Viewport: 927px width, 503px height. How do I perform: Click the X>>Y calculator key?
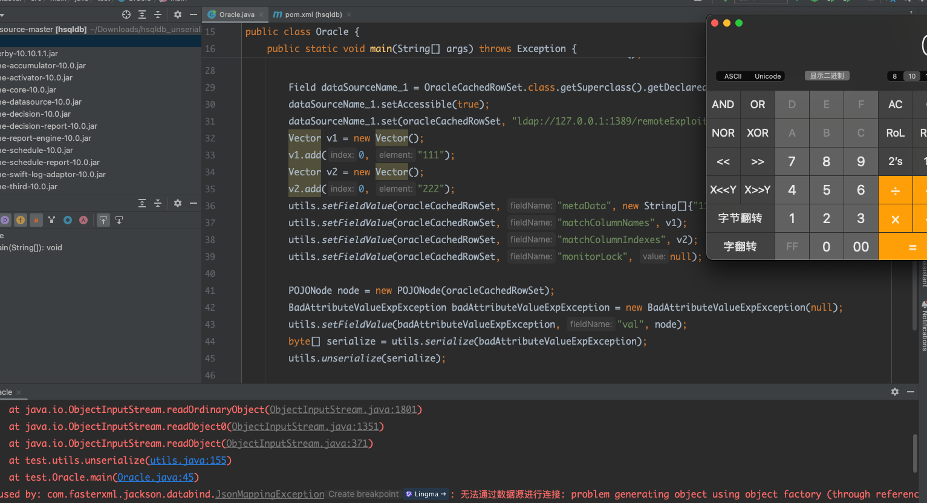click(x=758, y=190)
